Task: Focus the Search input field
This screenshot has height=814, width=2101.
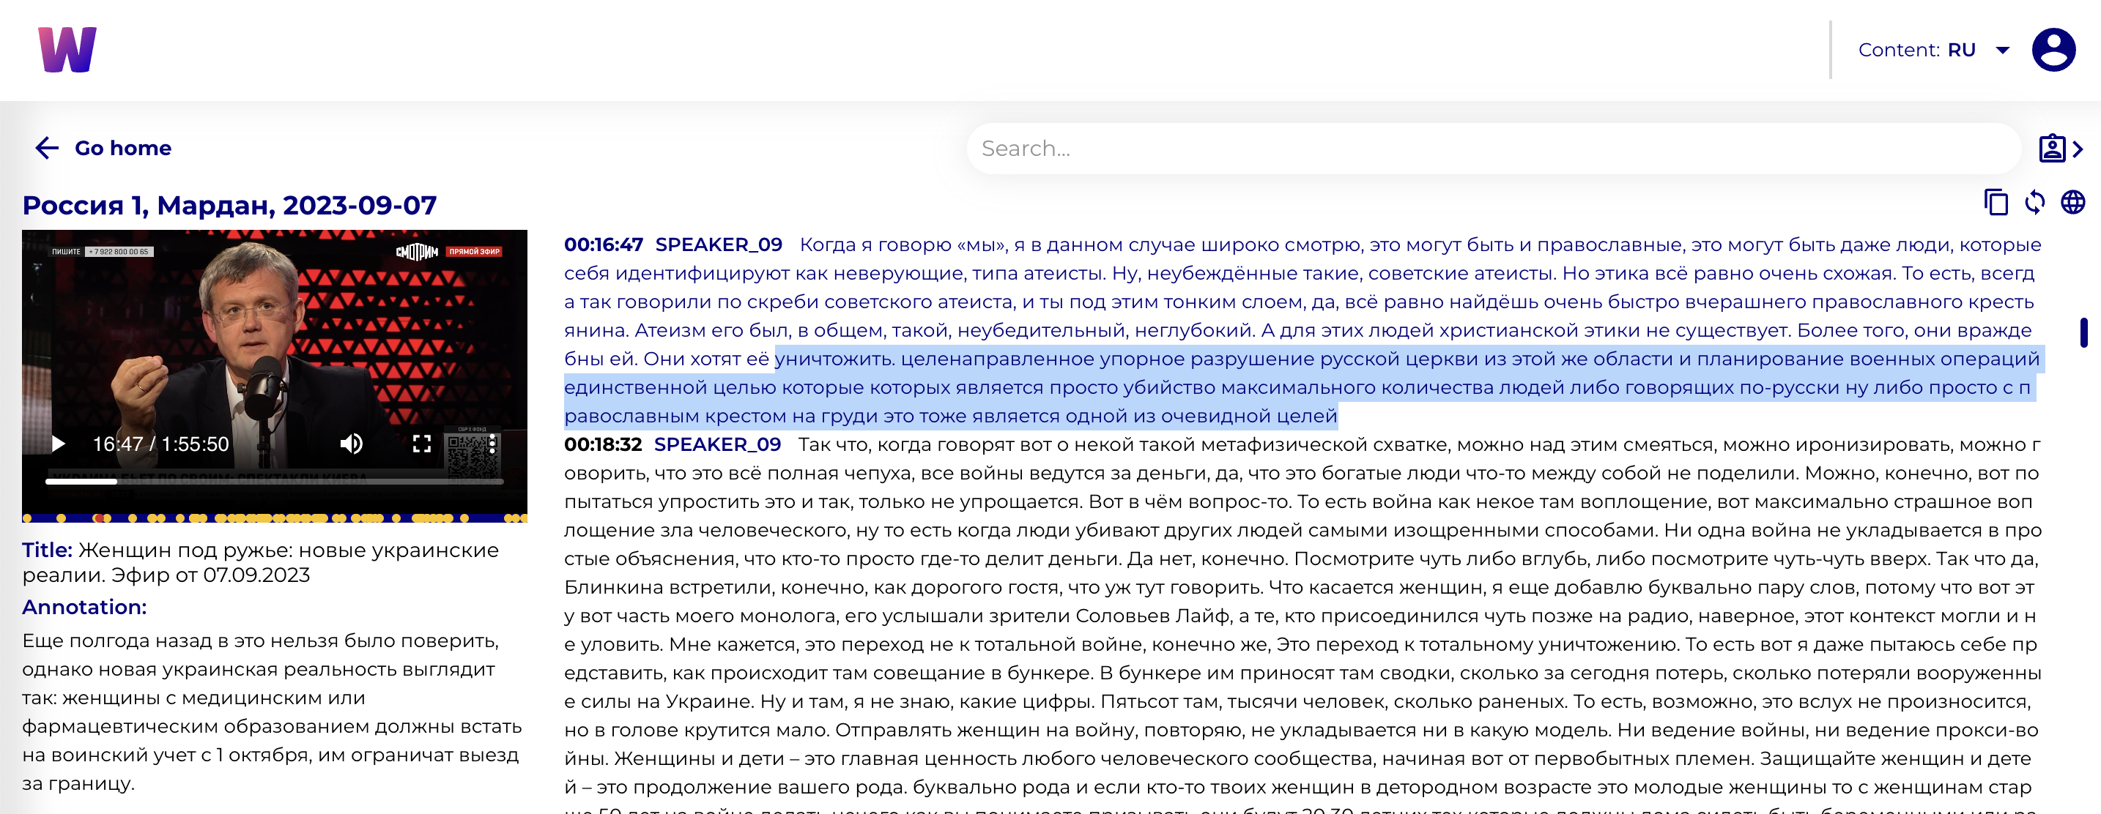Action: tap(1492, 149)
